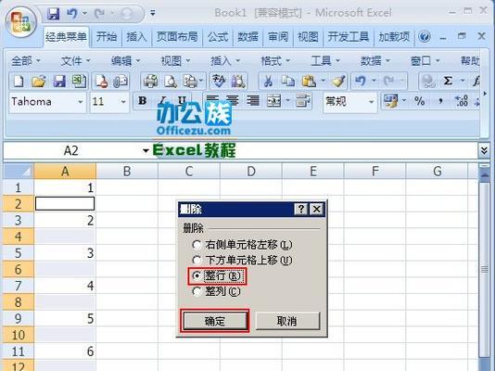
Task: Open the Tahoma font name dropdown
Action: [81, 102]
